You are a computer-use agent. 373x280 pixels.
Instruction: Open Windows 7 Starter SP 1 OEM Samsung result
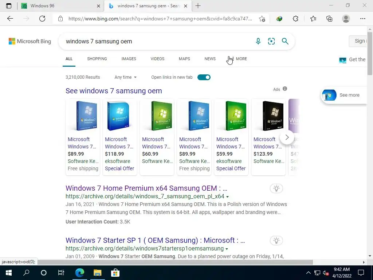point(155,240)
